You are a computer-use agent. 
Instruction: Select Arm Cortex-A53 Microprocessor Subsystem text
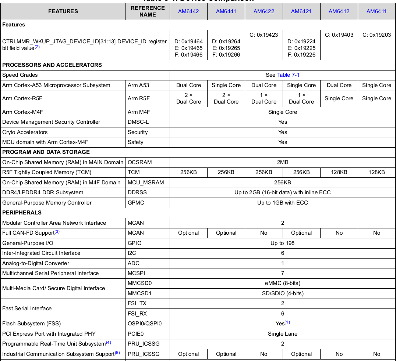coord(56,85)
